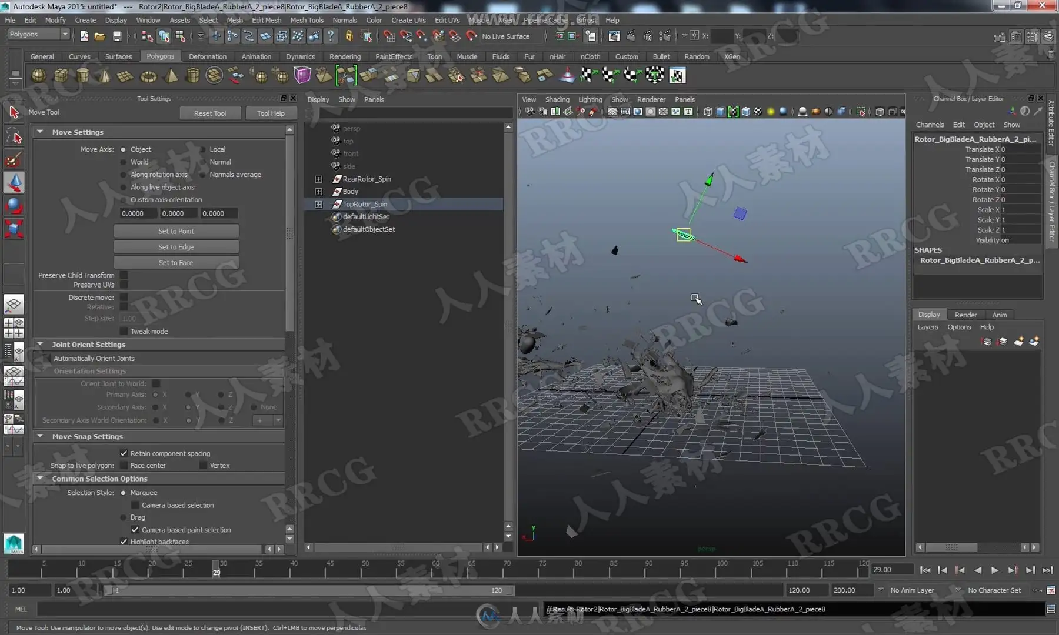
Task: Open the Polygons menu set dropdown
Action: pos(39,35)
